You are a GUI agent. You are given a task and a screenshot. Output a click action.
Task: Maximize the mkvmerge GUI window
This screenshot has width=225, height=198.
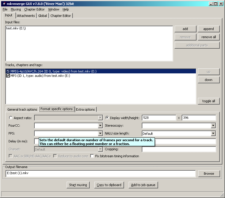[215, 4]
